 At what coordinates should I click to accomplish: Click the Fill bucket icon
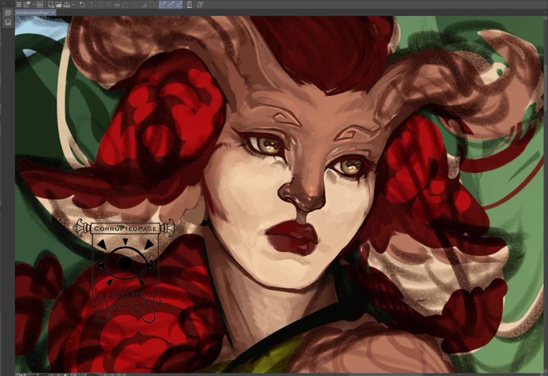coord(117,5)
